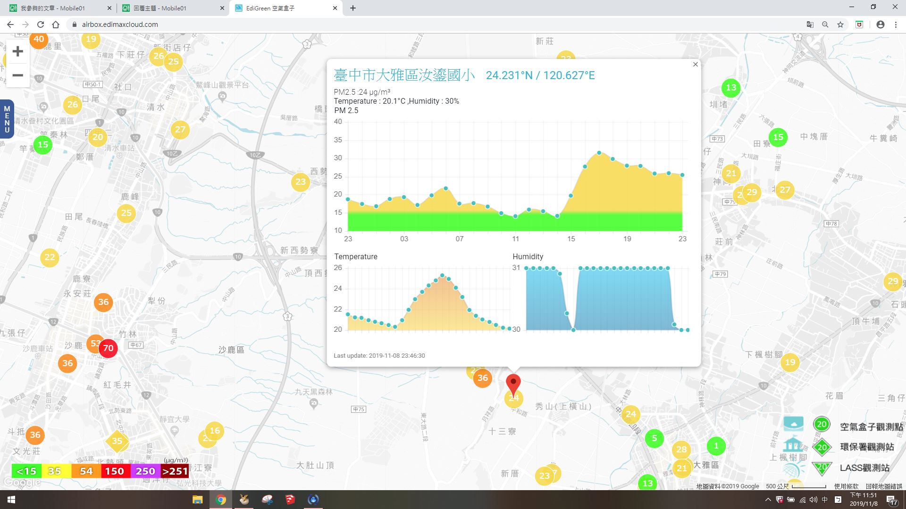
Task: Go back to previous page
Action: 10,25
